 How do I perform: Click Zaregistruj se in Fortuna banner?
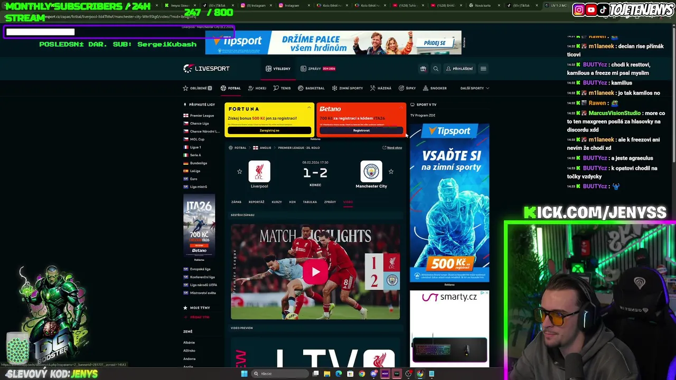(269, 130)
